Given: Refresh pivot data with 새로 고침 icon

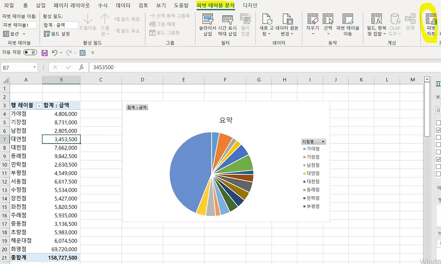Looking at the screenshot, I should 267,19.
